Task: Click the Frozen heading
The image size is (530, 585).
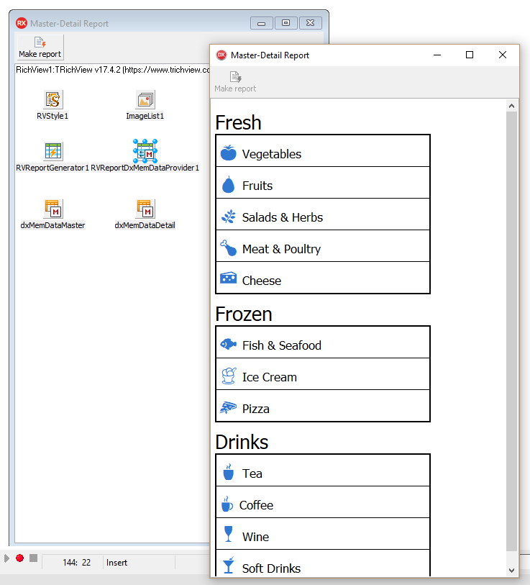Action: click(244, 314)
